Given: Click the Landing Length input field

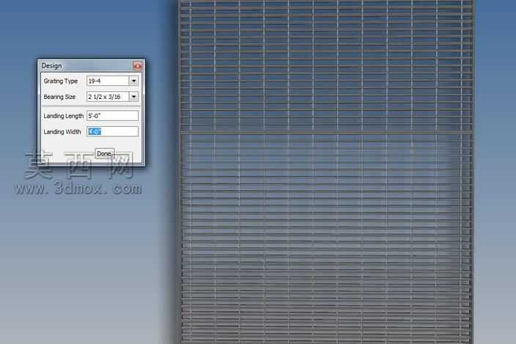Looking at the screenshot, I should 113,116.
